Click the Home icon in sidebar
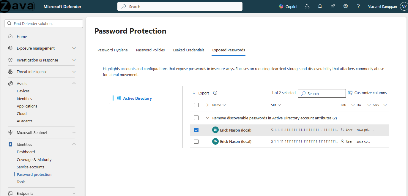 point(10,37)
